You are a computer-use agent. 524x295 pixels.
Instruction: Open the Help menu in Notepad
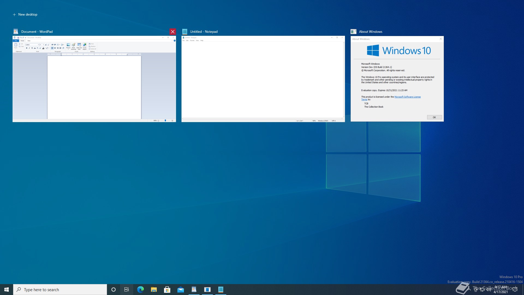tap(202, 40)
